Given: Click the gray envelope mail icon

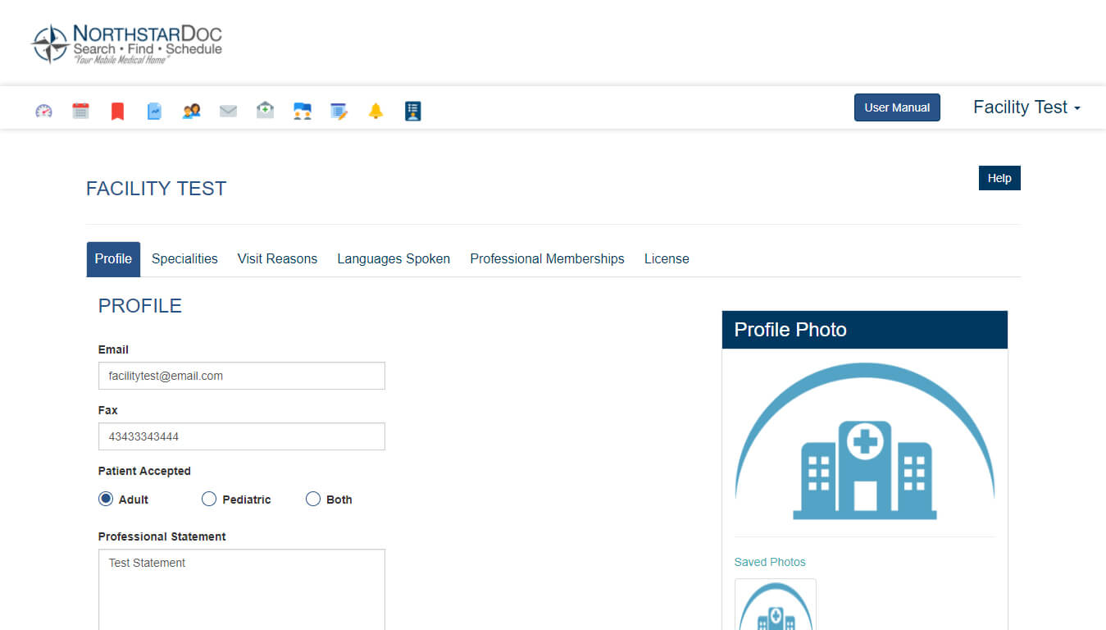Looking at the screenshot, I should pyautogui.click(x=228, y=111).
